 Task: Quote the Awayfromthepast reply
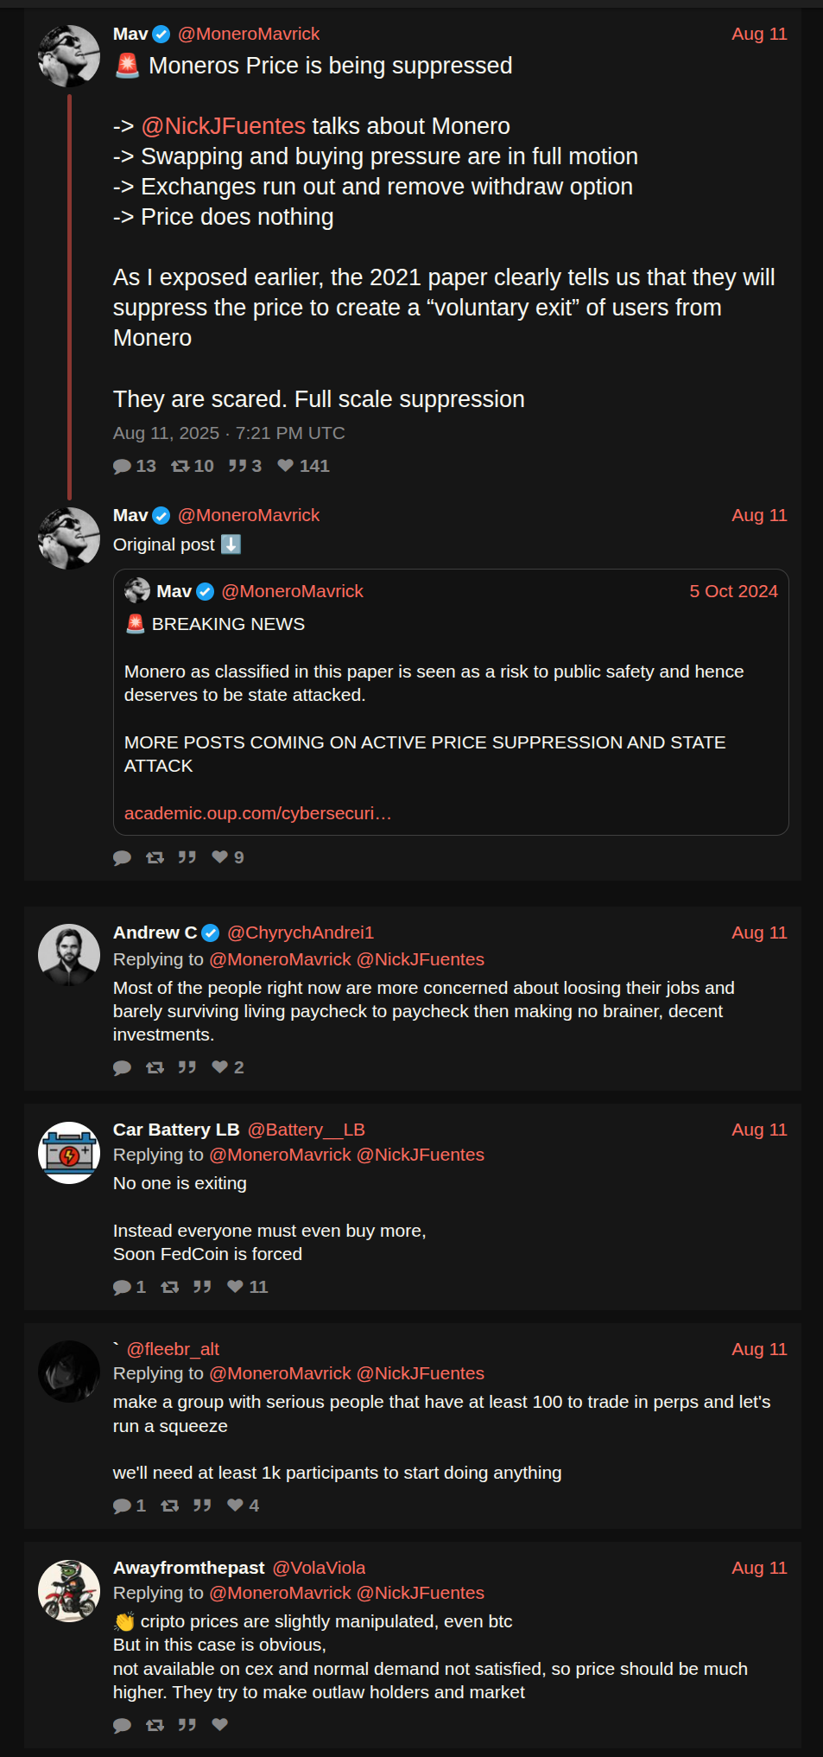click(187, 1725)
